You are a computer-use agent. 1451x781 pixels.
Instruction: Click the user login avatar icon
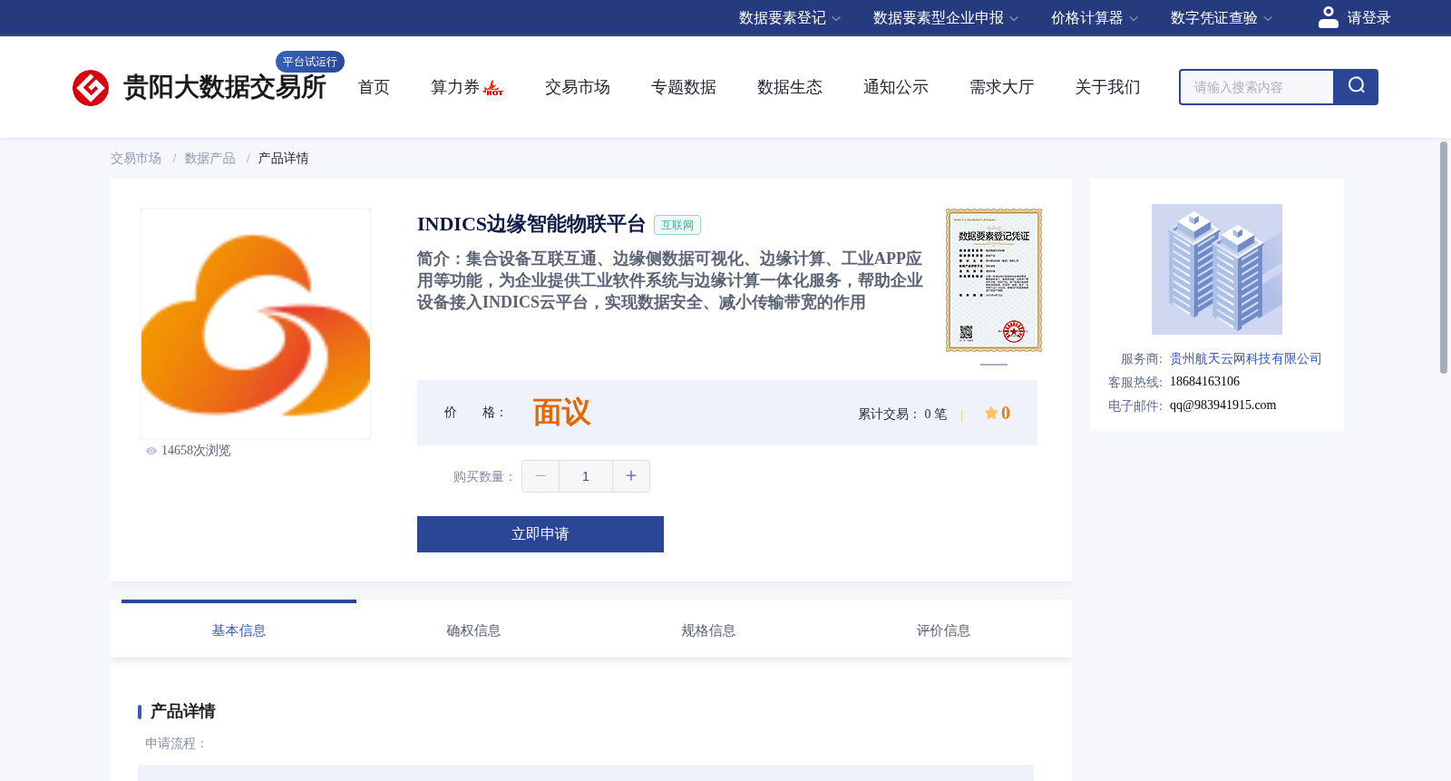pyautogui.click(x=1329, y=17)
